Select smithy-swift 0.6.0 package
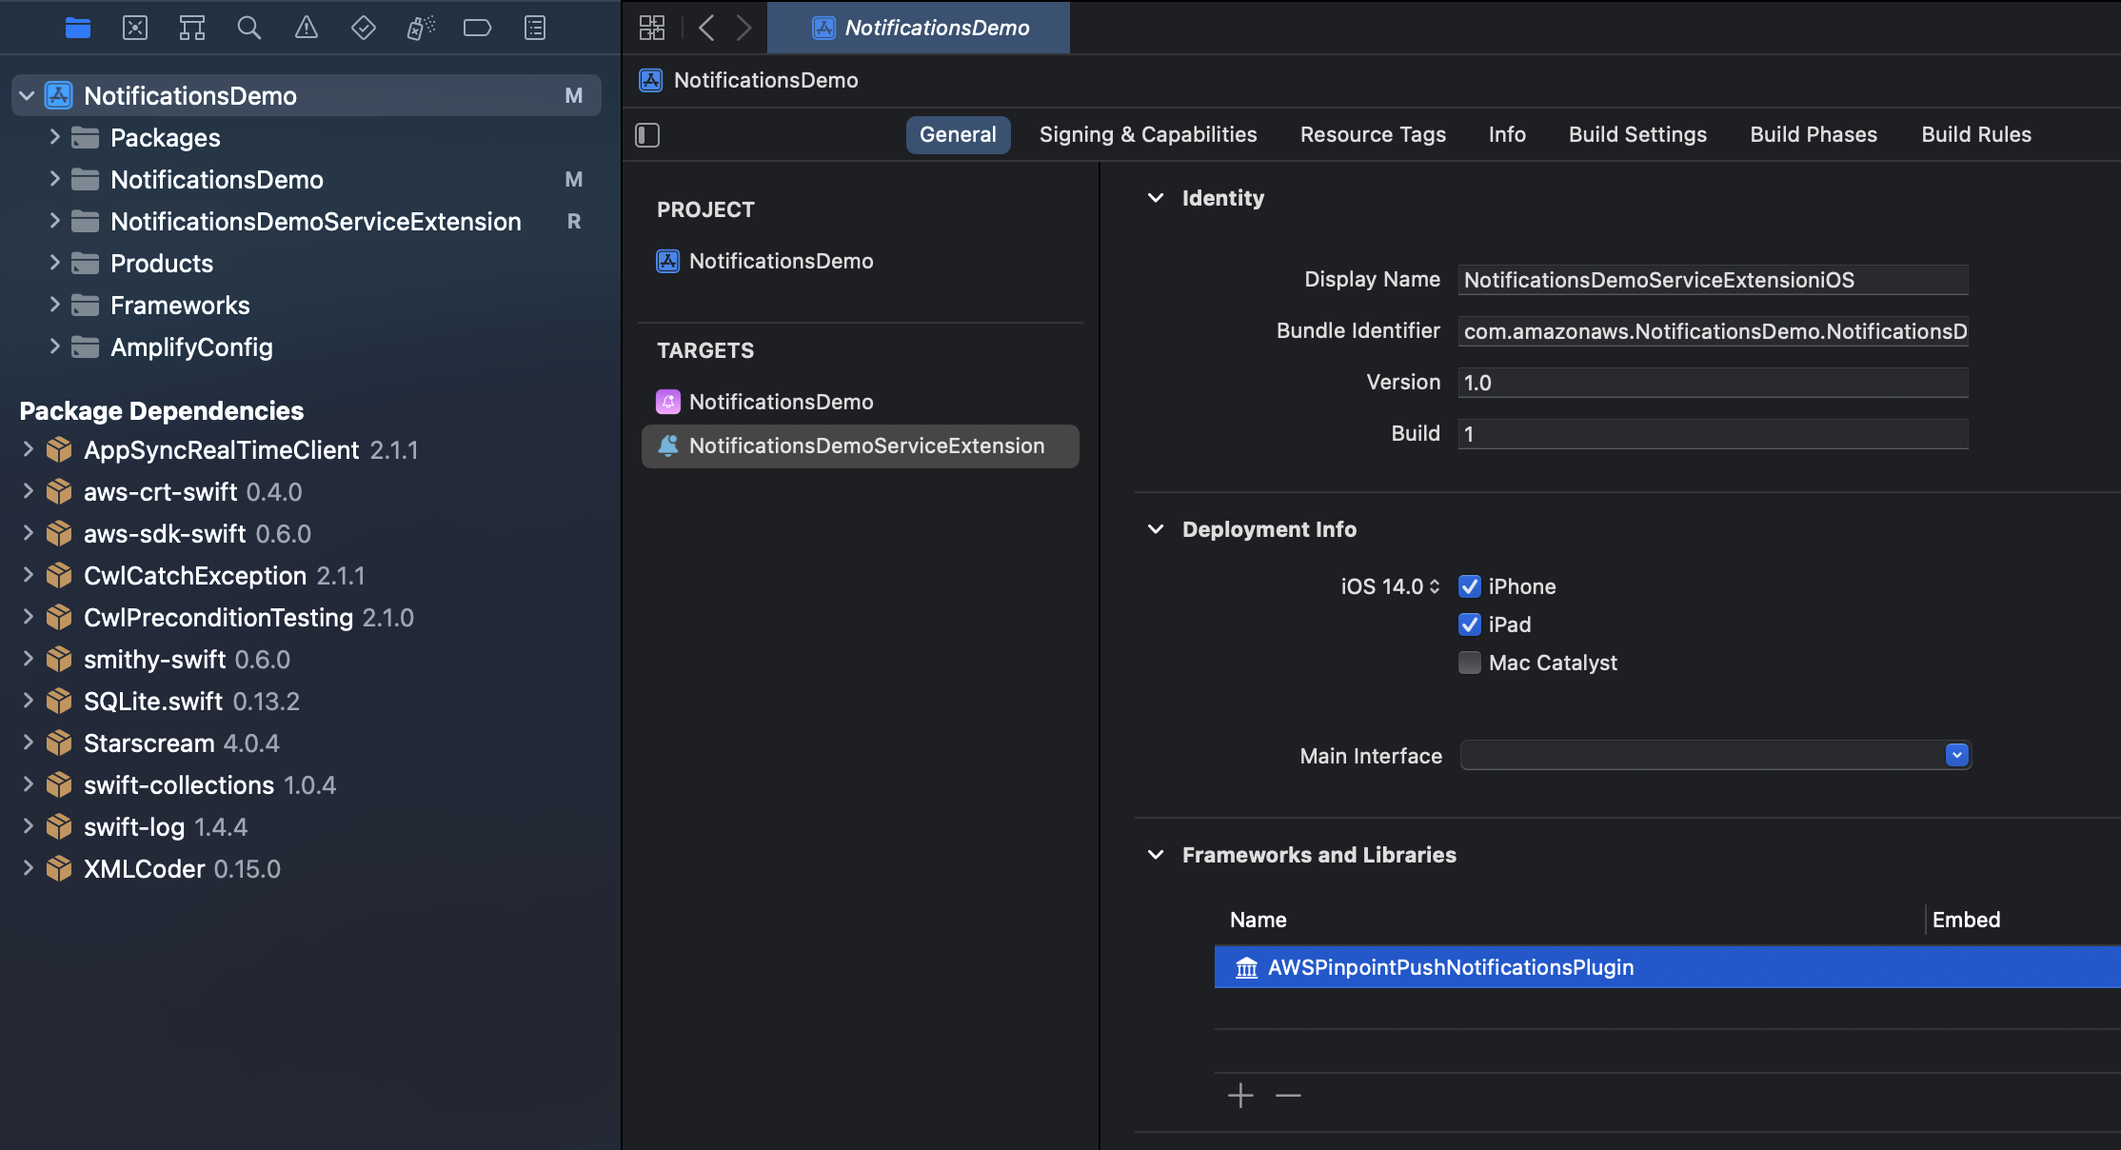This screenshot has width=2121, height=1150. [187, 659]
